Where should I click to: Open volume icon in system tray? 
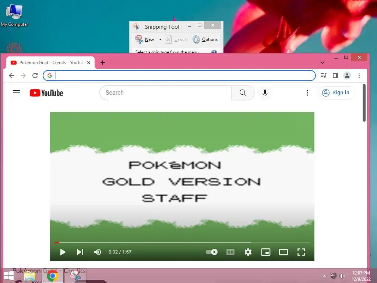pyautogui.click(x=342, y=276)
